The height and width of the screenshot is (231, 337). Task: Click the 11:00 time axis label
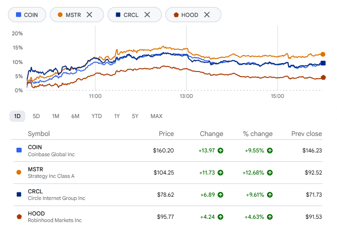click(x=95, y=96)
